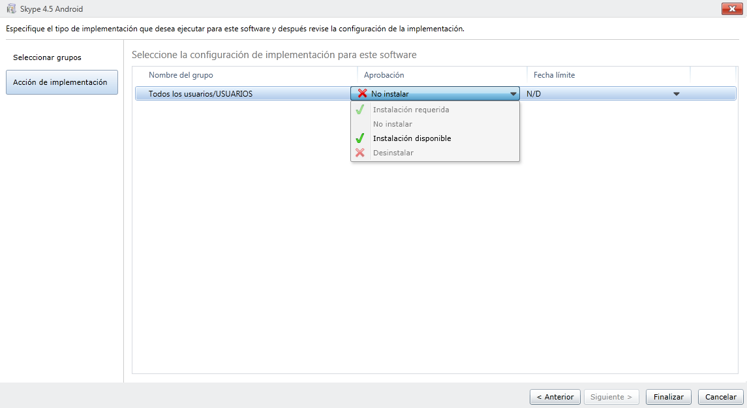Click the Aprobación column header
Image resolution: width=747 pixels, height=408 pixels.
coord(384,75)
